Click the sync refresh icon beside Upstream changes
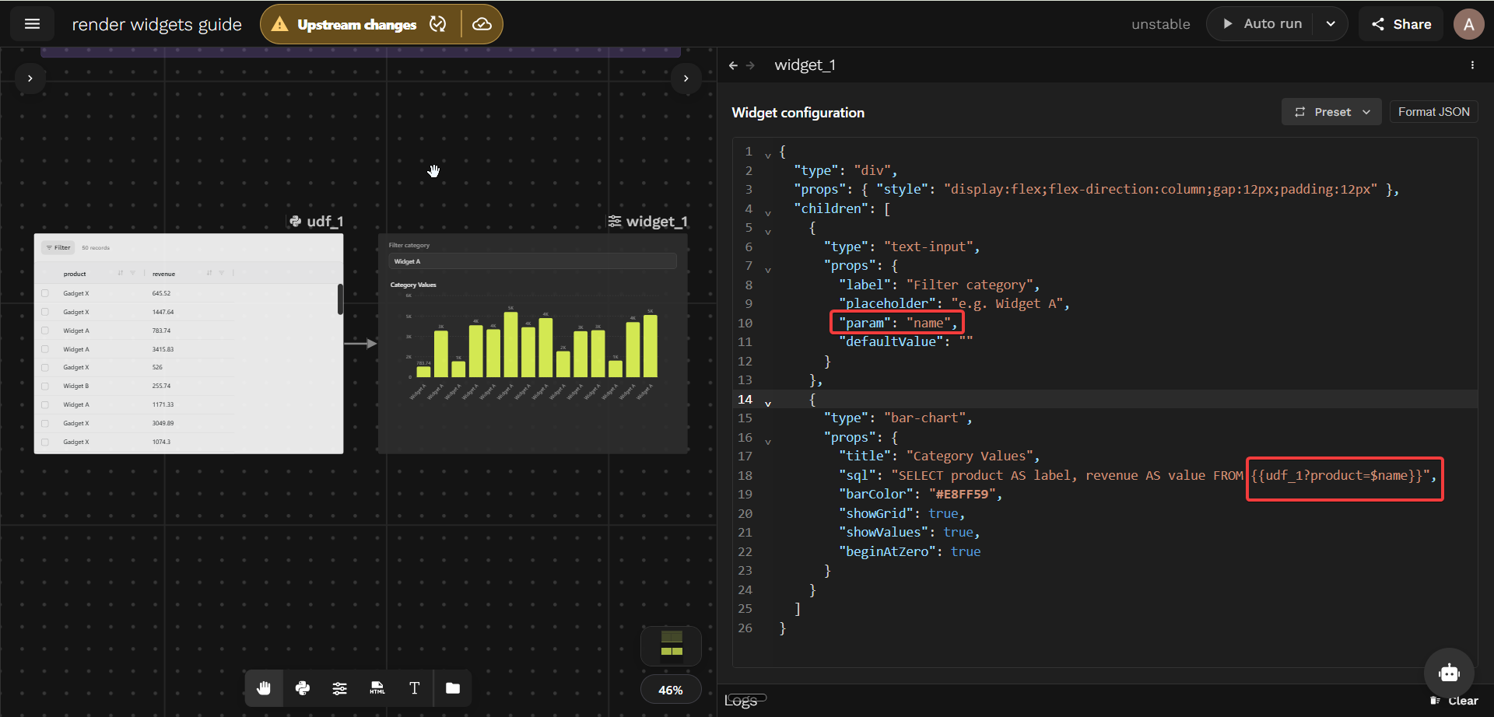 point(438,24)
